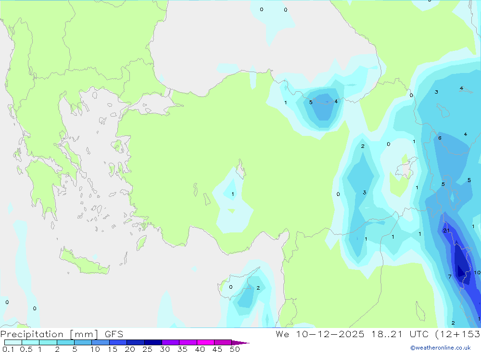481x352 pixels.
Task: Choose the 2–5 mm legend color box
Action: pyautogui.click(x=65, y=342)
